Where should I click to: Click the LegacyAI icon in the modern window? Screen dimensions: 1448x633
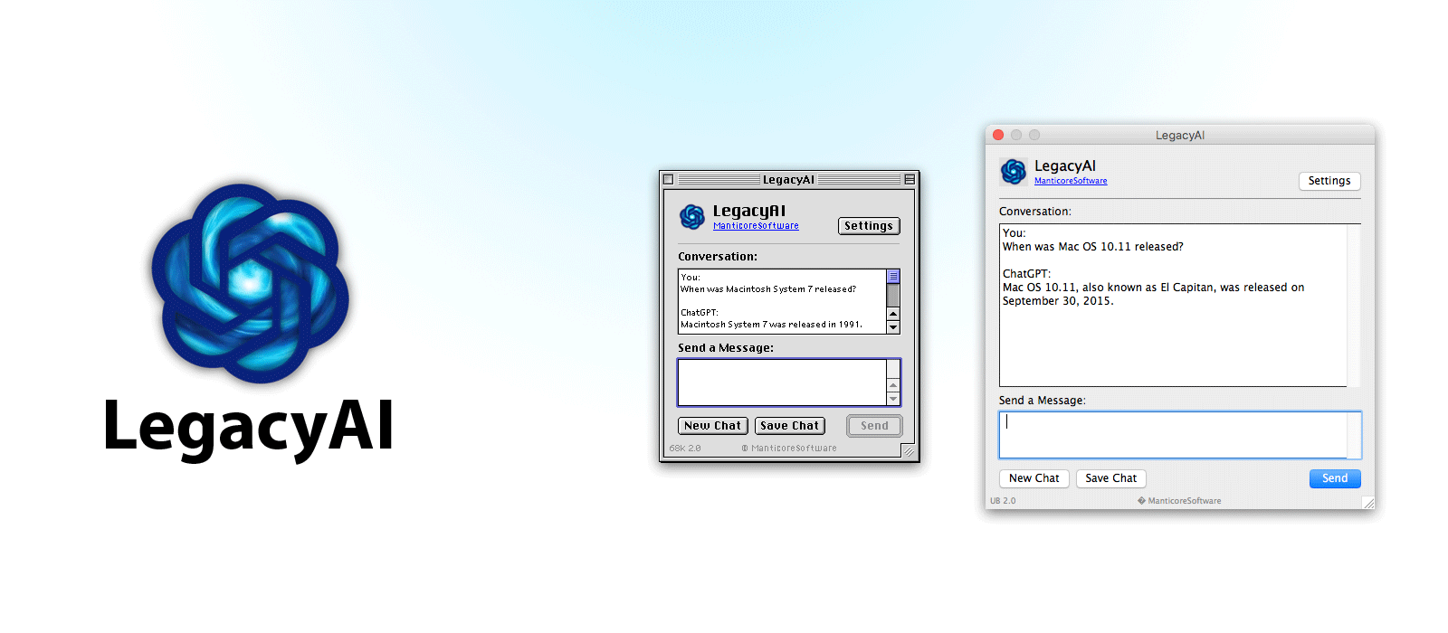(x=1014, y=171)
